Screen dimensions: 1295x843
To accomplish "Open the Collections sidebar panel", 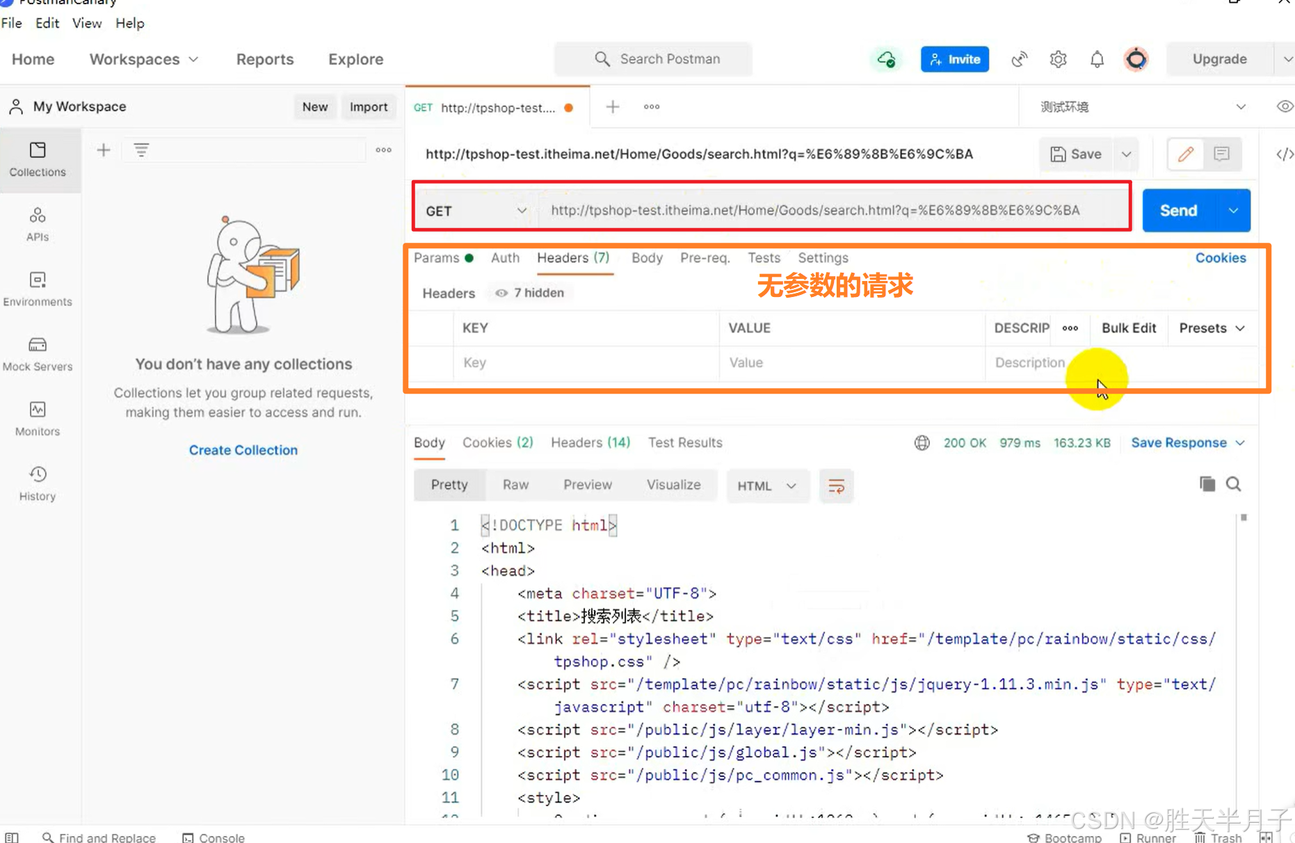I will pyautogui.click(x=38, y=159).
